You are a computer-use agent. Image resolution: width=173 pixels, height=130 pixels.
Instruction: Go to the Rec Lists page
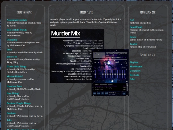134,75
